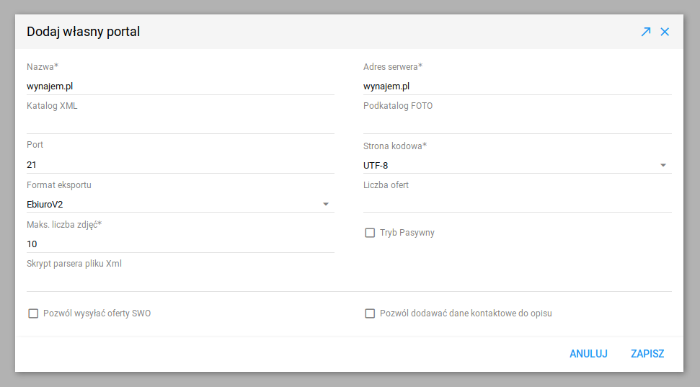Select the Maks. liczba zdjęć field
Image resolution: width=700 pixels, height=387 pixels.
tap(180, 244)
